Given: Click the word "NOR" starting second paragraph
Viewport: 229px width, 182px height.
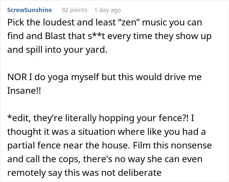Looking at the screenshot, I should coord(17,77).
